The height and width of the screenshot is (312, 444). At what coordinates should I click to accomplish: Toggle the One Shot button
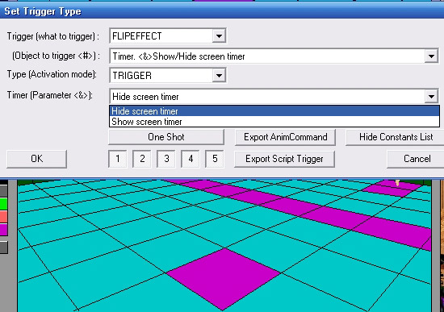coord(166,137)
